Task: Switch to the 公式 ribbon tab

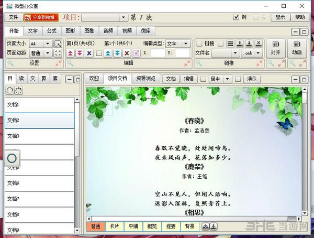Action: 52,31
